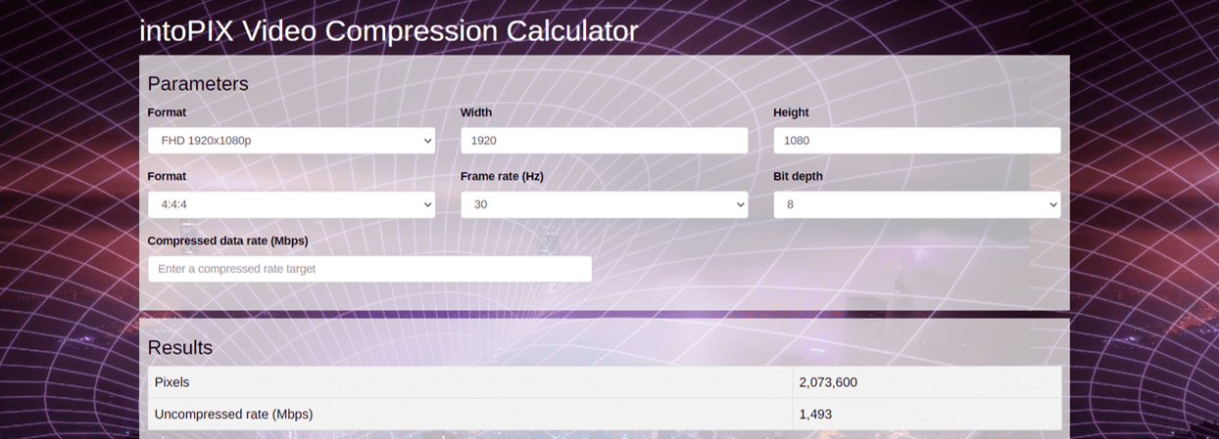Click the Height label text

point(791,112)
